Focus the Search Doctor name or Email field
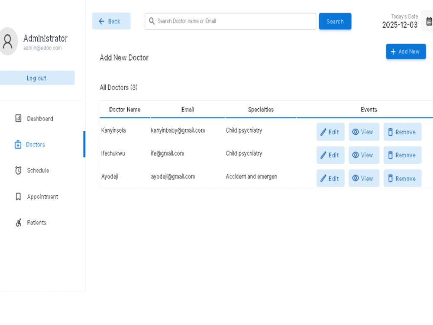This screenshot has width=433, height=325. click(230, 21)
